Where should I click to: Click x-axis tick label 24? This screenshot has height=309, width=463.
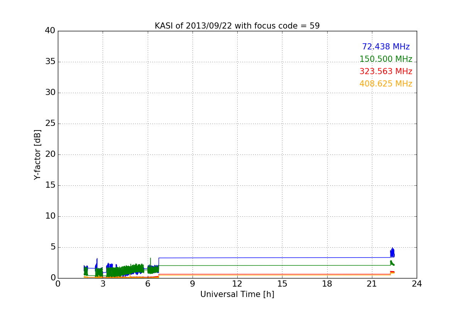click(417, 284)
